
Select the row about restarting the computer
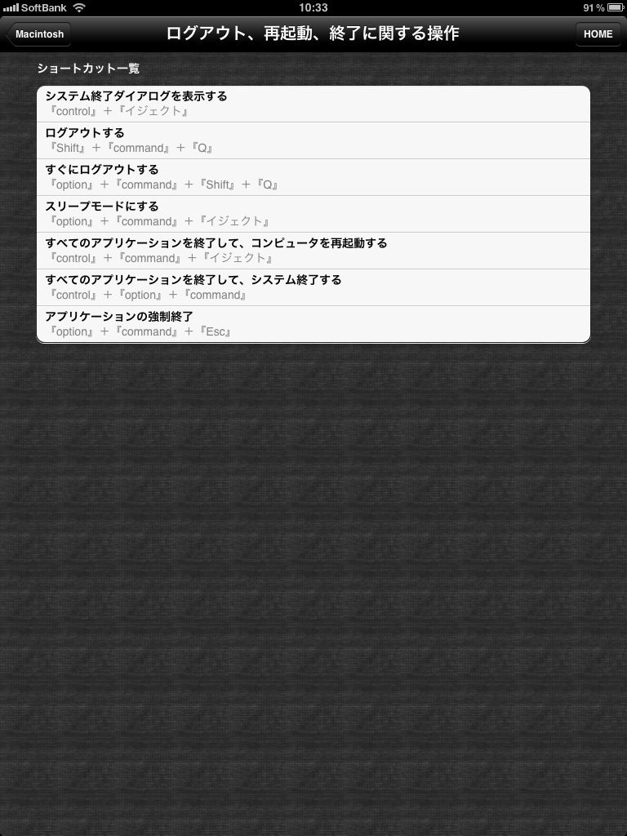pyautogui.click(x=313, y=251)
